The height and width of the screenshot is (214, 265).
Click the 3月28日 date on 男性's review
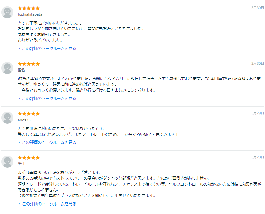257,157
